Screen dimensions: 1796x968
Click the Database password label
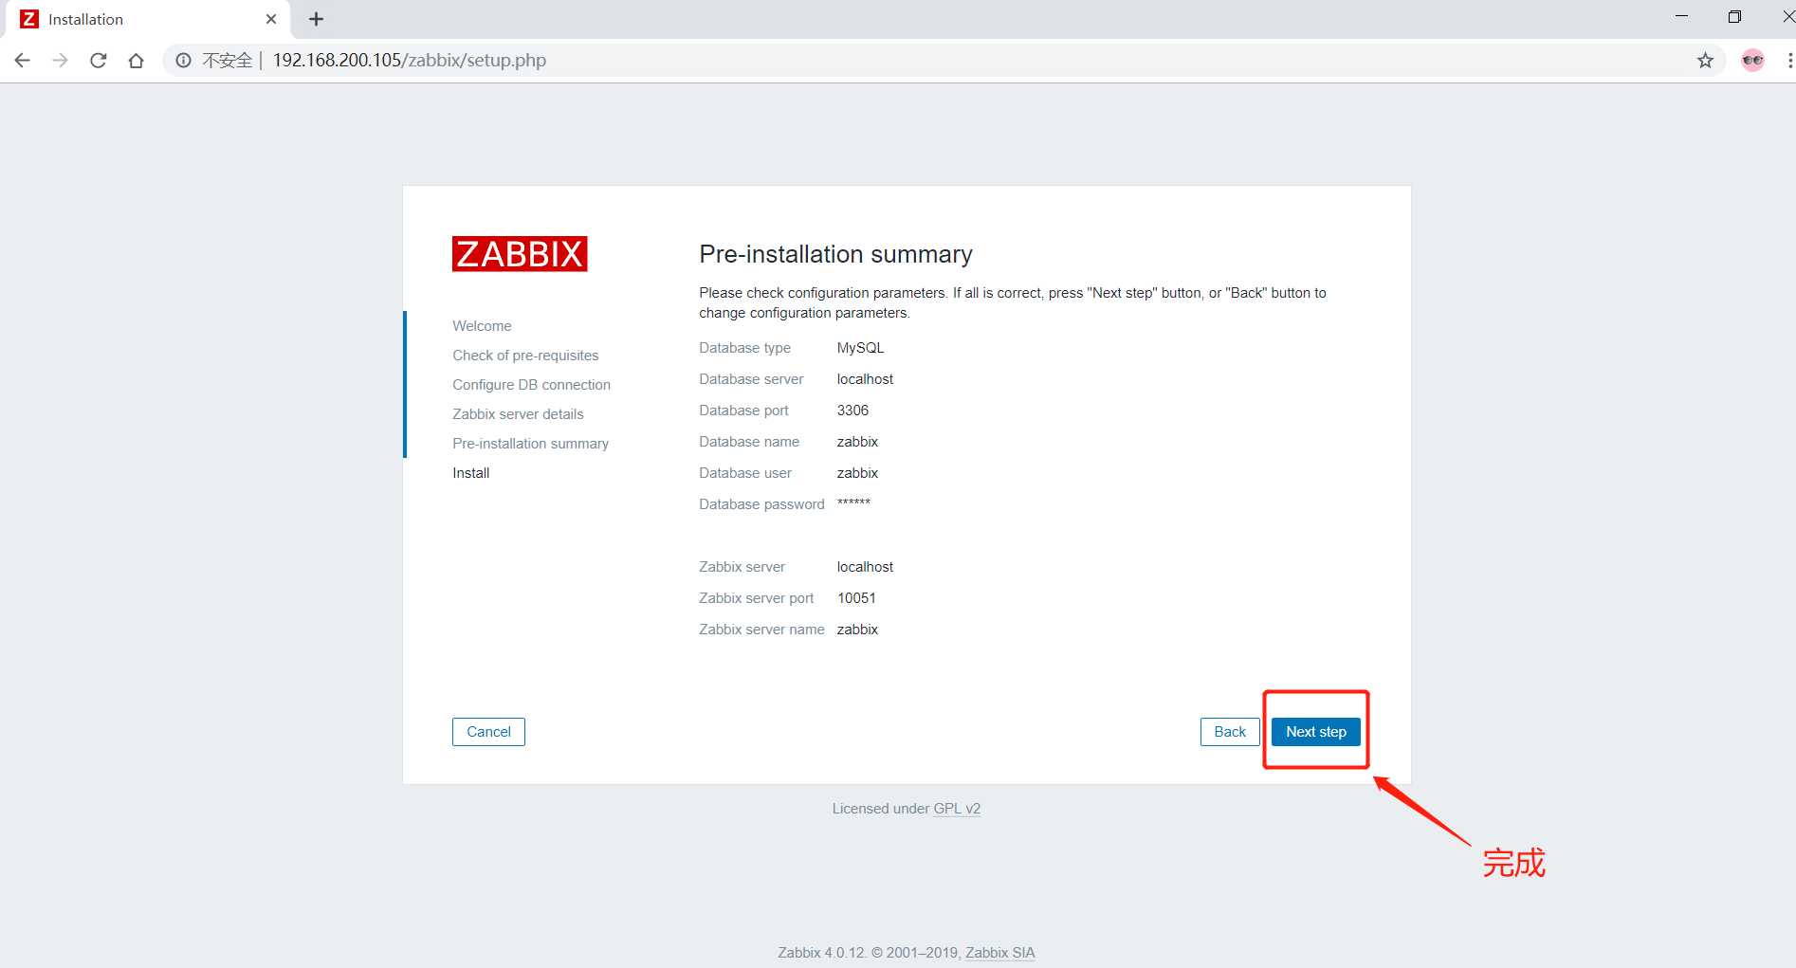coord(761,504)
